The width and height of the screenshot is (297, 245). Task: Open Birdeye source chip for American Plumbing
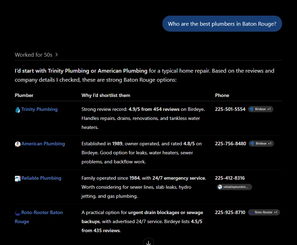coord(261,144)
